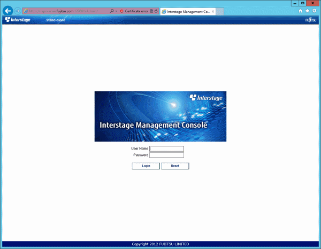This screenshot has width=321, height=249.
Task: Click the Password label
Action: 141,155
